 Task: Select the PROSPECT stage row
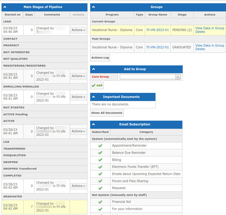[44, 45]
